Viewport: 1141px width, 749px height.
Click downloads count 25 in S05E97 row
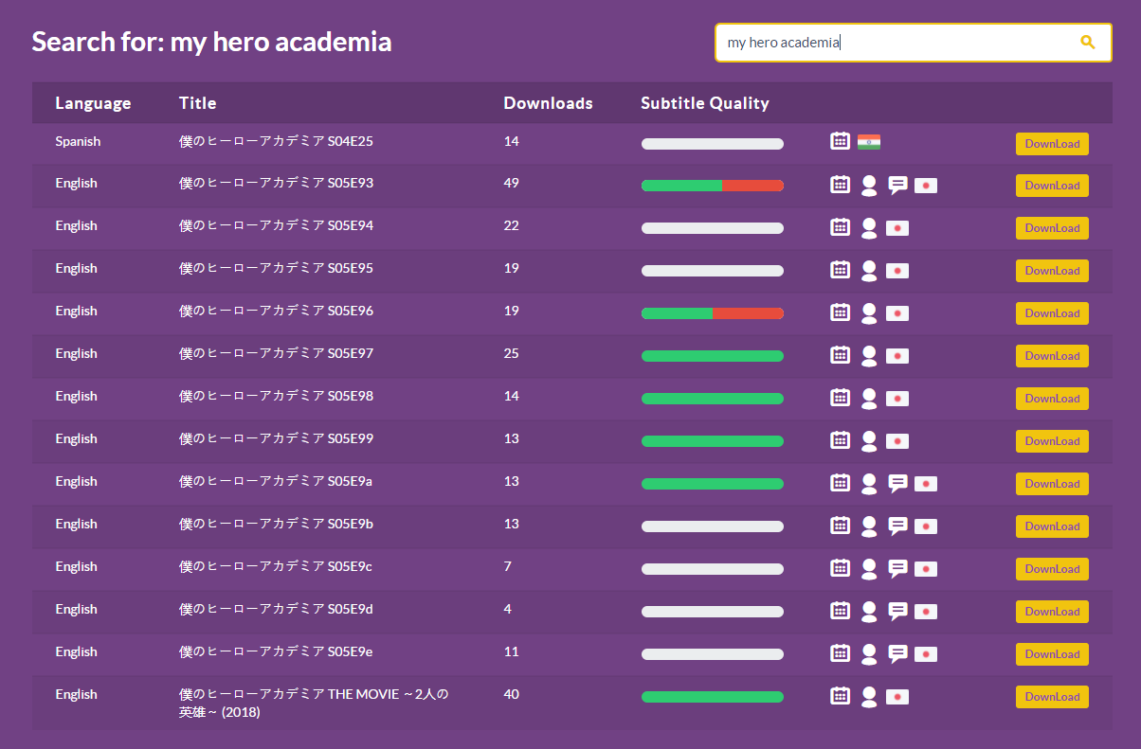point(512,353)
